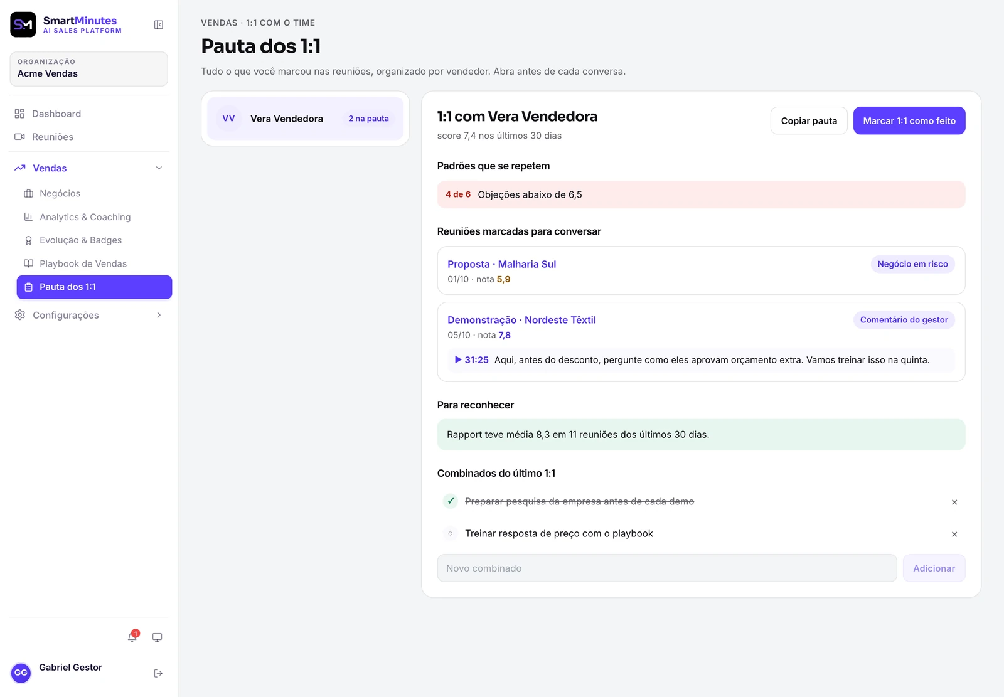This screenshot has height=697, width=1004.
Task: Open Negócios under Vendas
Action: coord(94,193)
